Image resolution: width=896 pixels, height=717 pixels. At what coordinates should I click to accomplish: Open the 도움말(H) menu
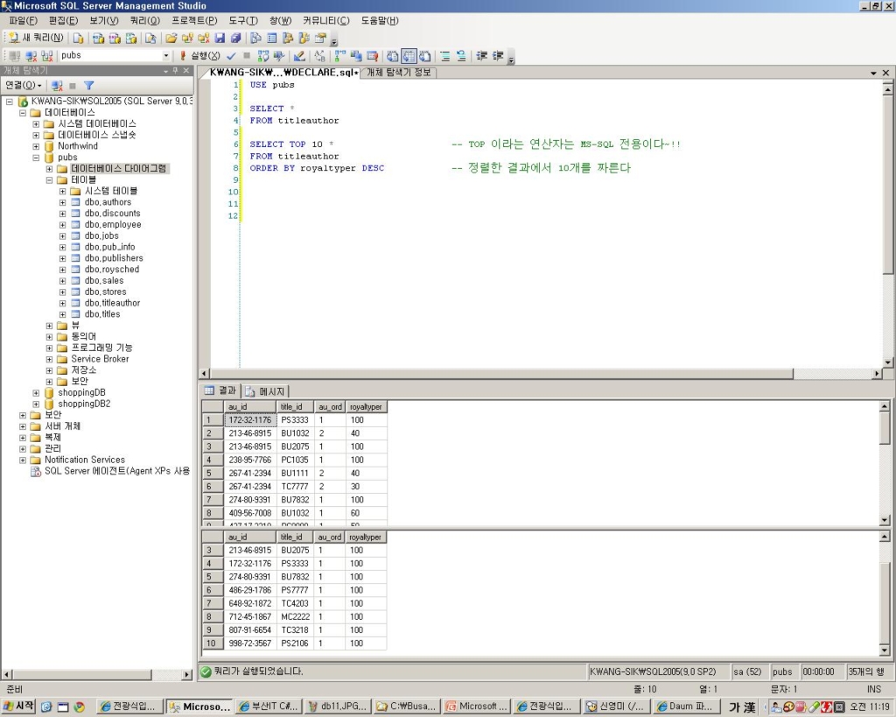pyautogui.click(x=380, y=21)
